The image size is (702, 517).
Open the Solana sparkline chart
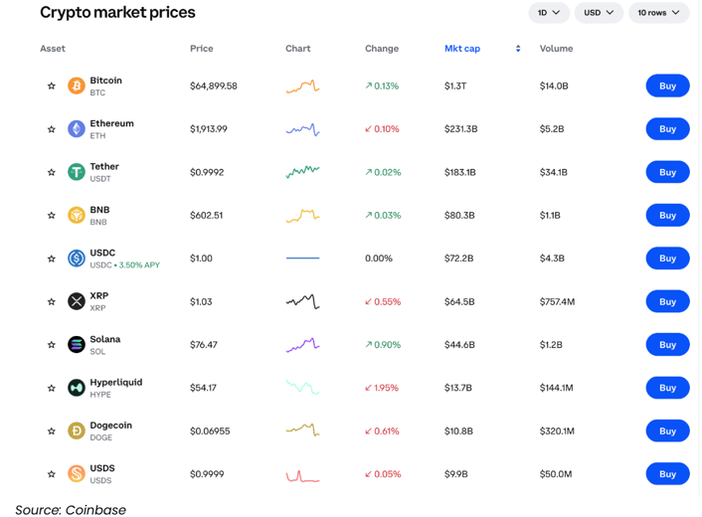pos(302,345)
